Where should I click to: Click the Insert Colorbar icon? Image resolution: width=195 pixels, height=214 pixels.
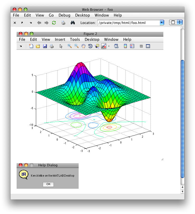pyautogui.click(x=125, y=46)
